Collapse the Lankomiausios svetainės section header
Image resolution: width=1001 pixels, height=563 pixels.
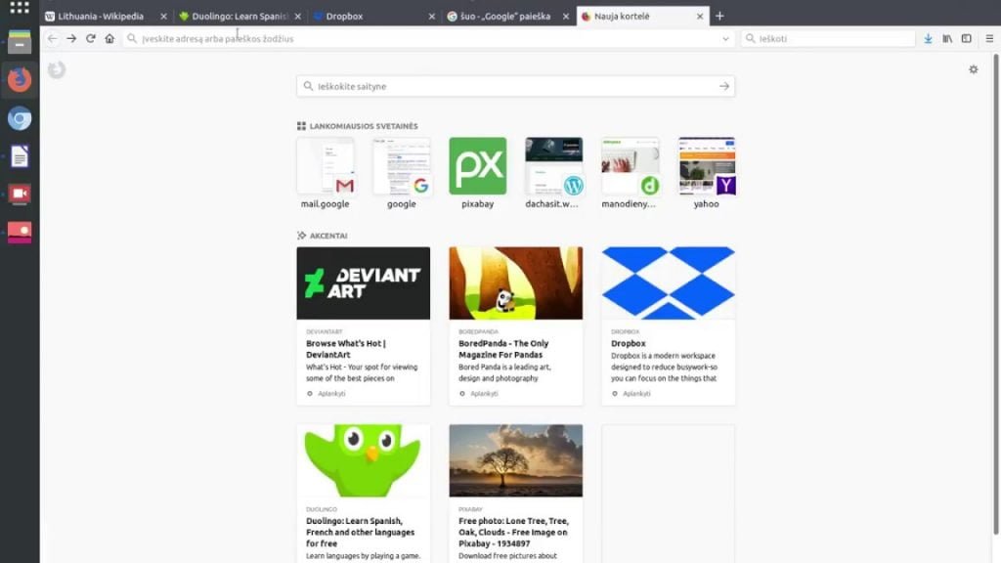pos(357,126)
